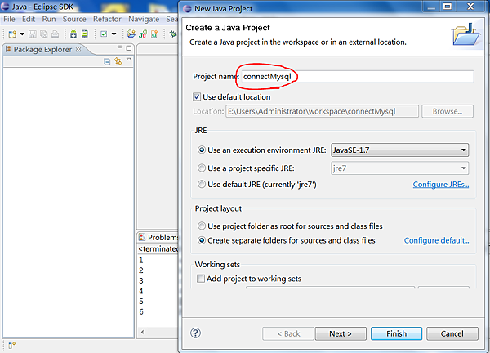The height and width of the screenshot is (353, 490).
Task: Click the New Java Project dialog title icon
Action: [x=188, y=8]
